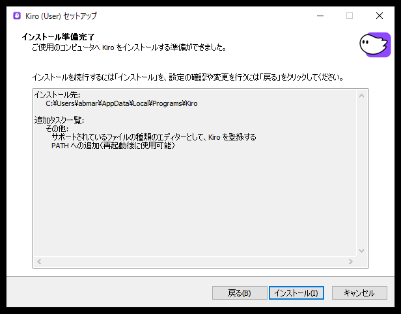Screen dimensions: 401x314
Task: Click the right arrow of horizontal scrollbar
Action: (351, 261)
